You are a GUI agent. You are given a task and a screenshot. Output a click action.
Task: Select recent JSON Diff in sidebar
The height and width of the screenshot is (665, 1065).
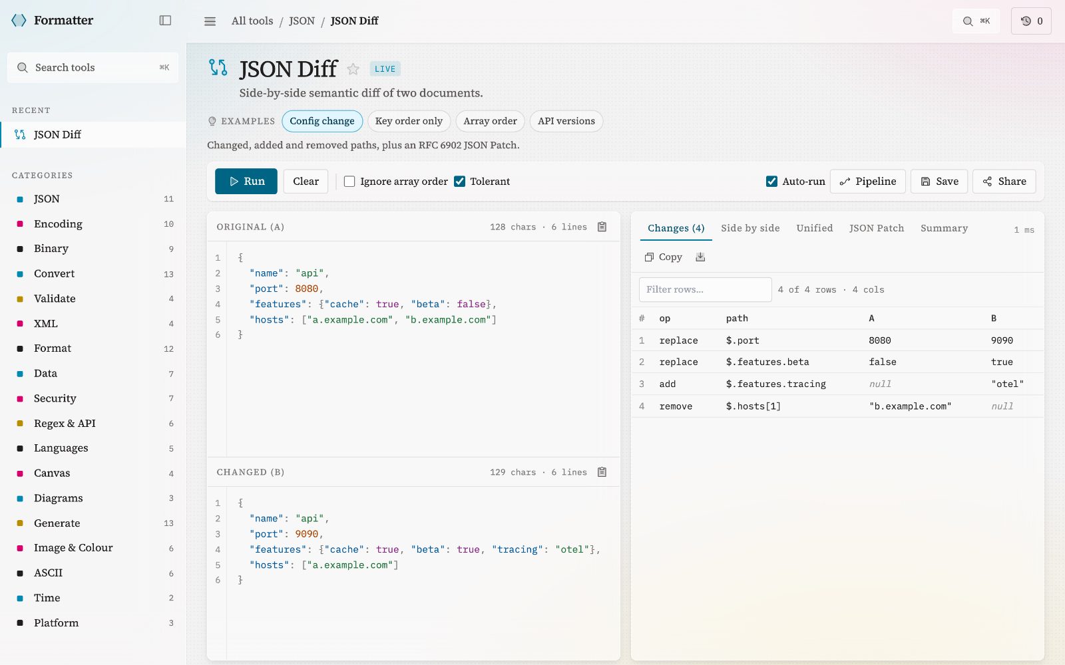tap(93, 134)
